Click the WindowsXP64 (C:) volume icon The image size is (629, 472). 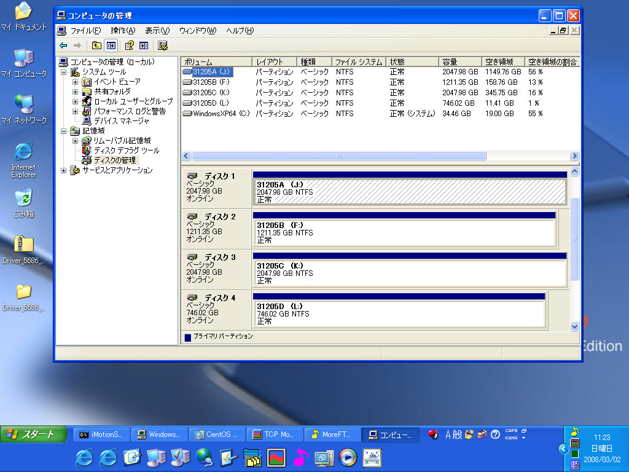pos(187,114)
